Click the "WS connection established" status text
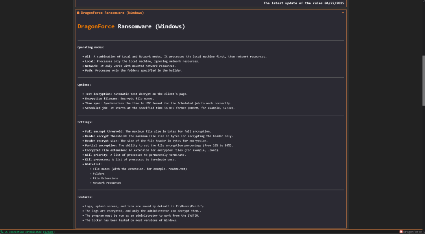This screenshot has height=234, width=425. tap(30, 232)
